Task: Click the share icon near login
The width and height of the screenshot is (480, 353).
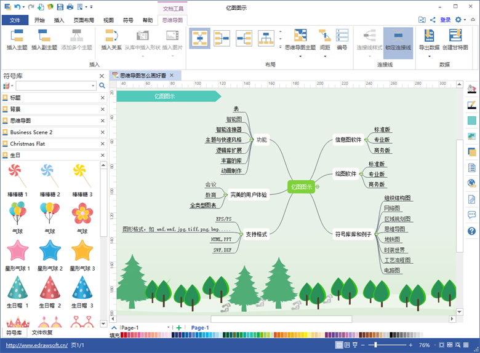Action: pyautogui.click(x=433, y=20)
